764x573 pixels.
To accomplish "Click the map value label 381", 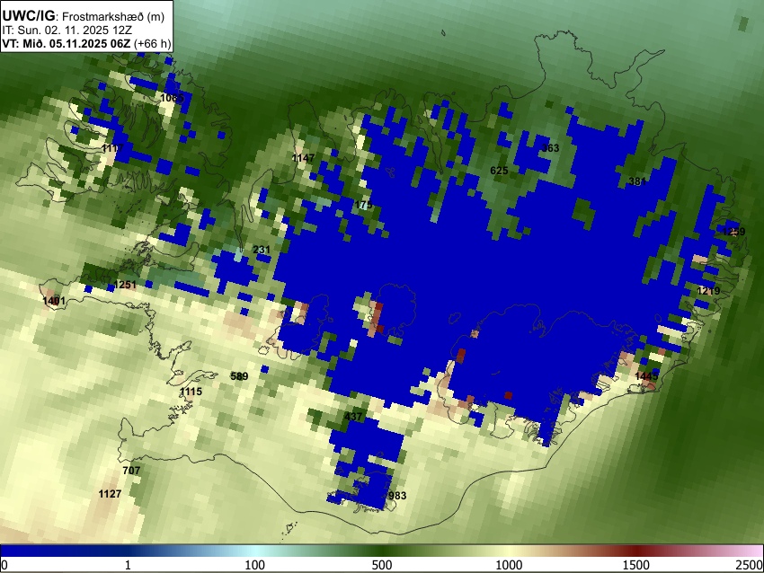I will click(637, 181).
